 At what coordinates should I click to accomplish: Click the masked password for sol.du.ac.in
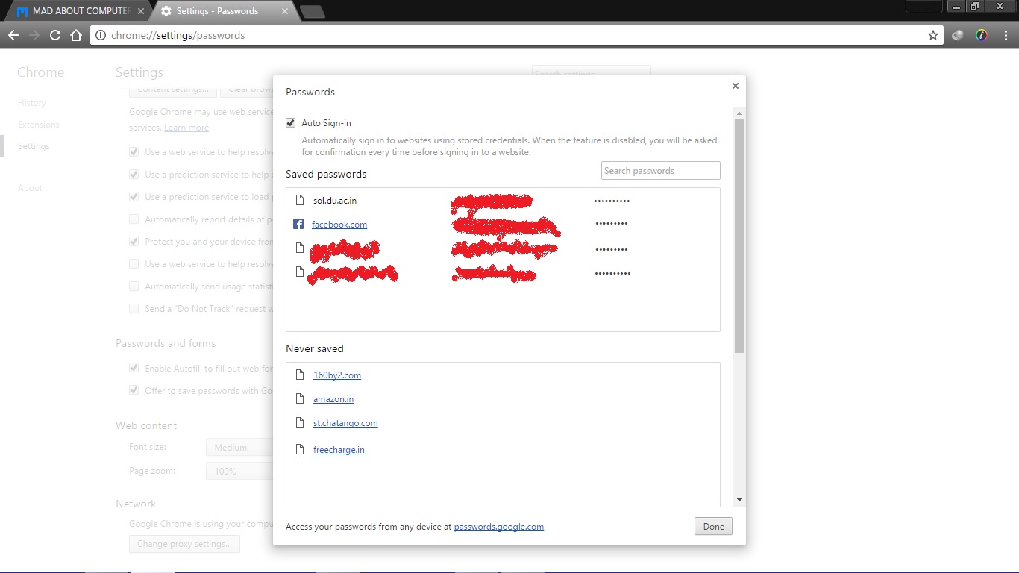coord(612,201)
